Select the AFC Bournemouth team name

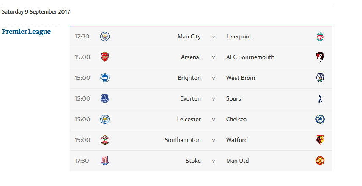pyautogui.click(x=250, y=57)
